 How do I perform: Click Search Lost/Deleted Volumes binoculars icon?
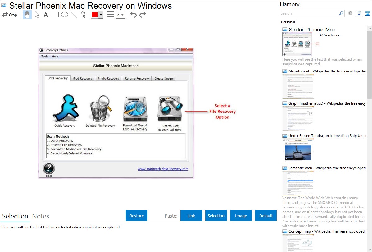point(170,109)
